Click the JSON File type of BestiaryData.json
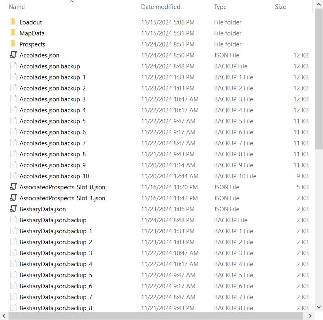Screen dimensions: 323x320 click(x=227, y=209)
